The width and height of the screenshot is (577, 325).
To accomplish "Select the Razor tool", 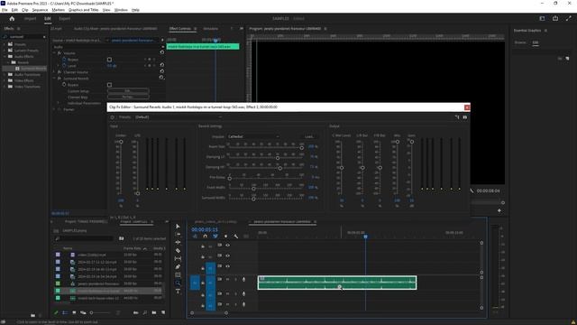I will click(178, 251).
